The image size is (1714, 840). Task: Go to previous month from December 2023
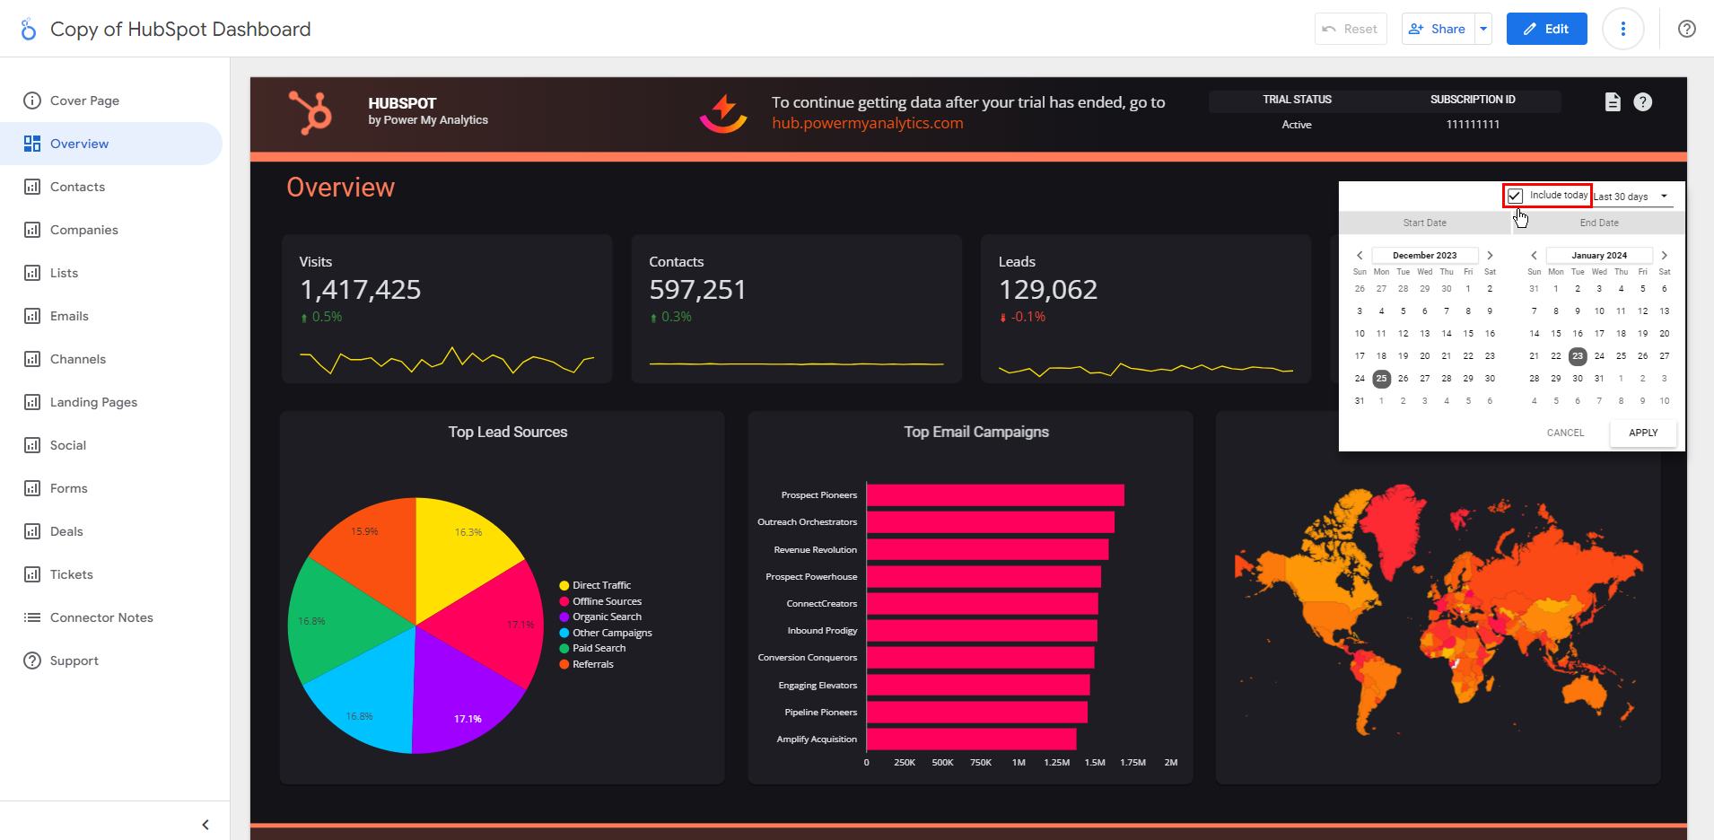tap(1360, 256)
